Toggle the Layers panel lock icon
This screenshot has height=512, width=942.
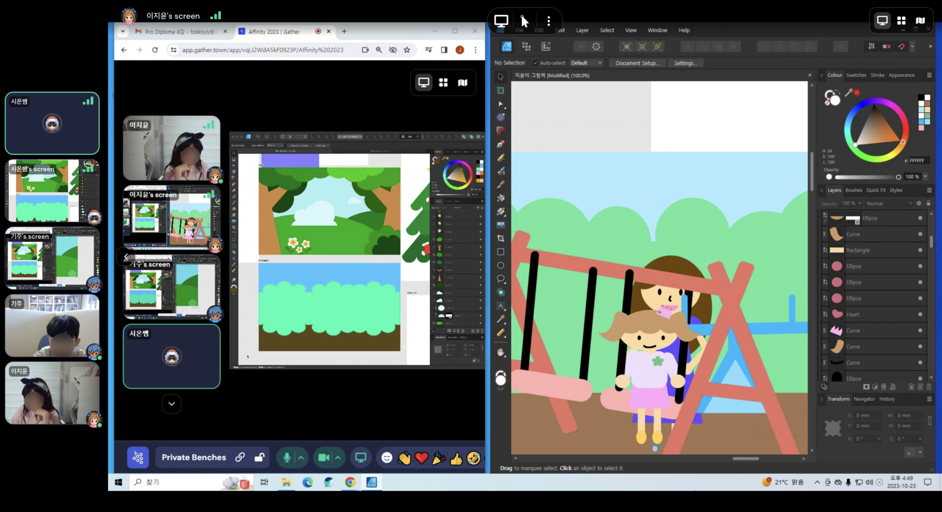coord(928,204)
